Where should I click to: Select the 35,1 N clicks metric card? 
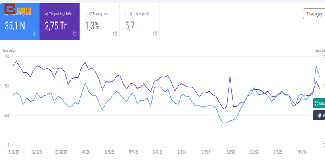15,26
